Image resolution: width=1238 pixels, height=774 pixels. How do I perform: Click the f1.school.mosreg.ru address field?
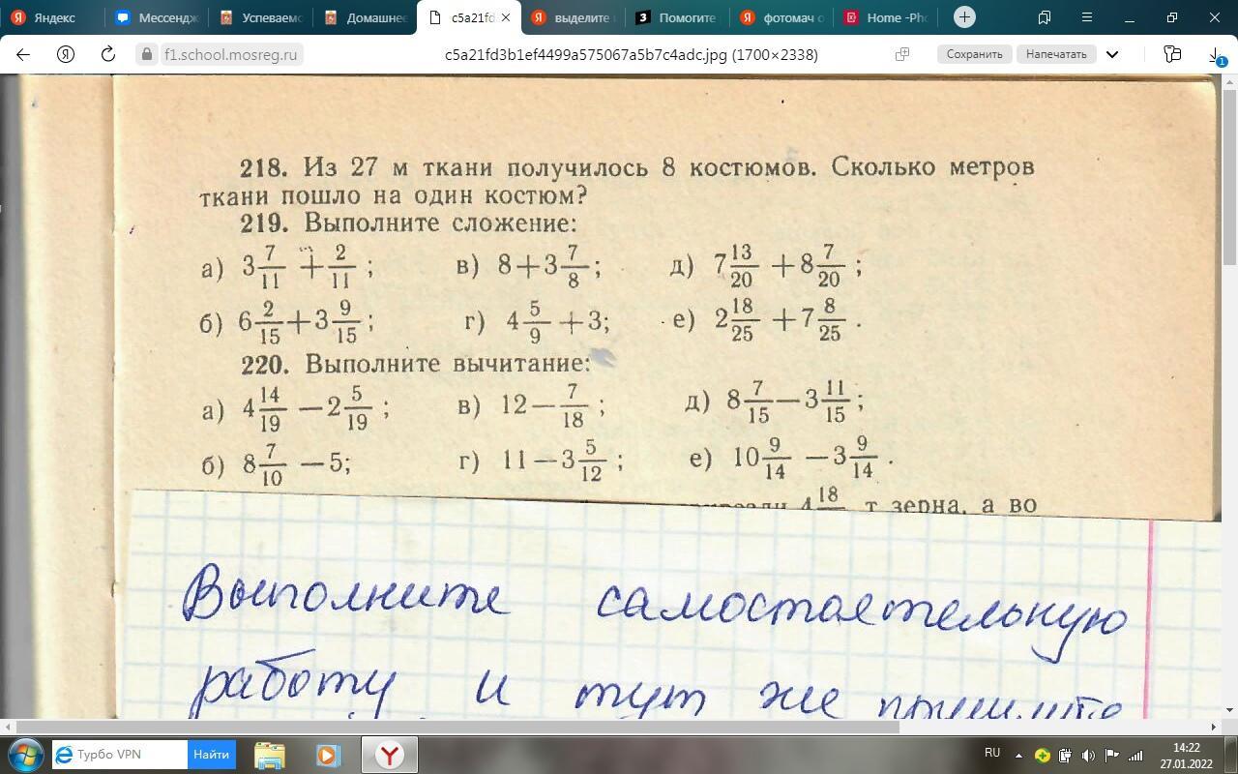(x=230, y=54)
